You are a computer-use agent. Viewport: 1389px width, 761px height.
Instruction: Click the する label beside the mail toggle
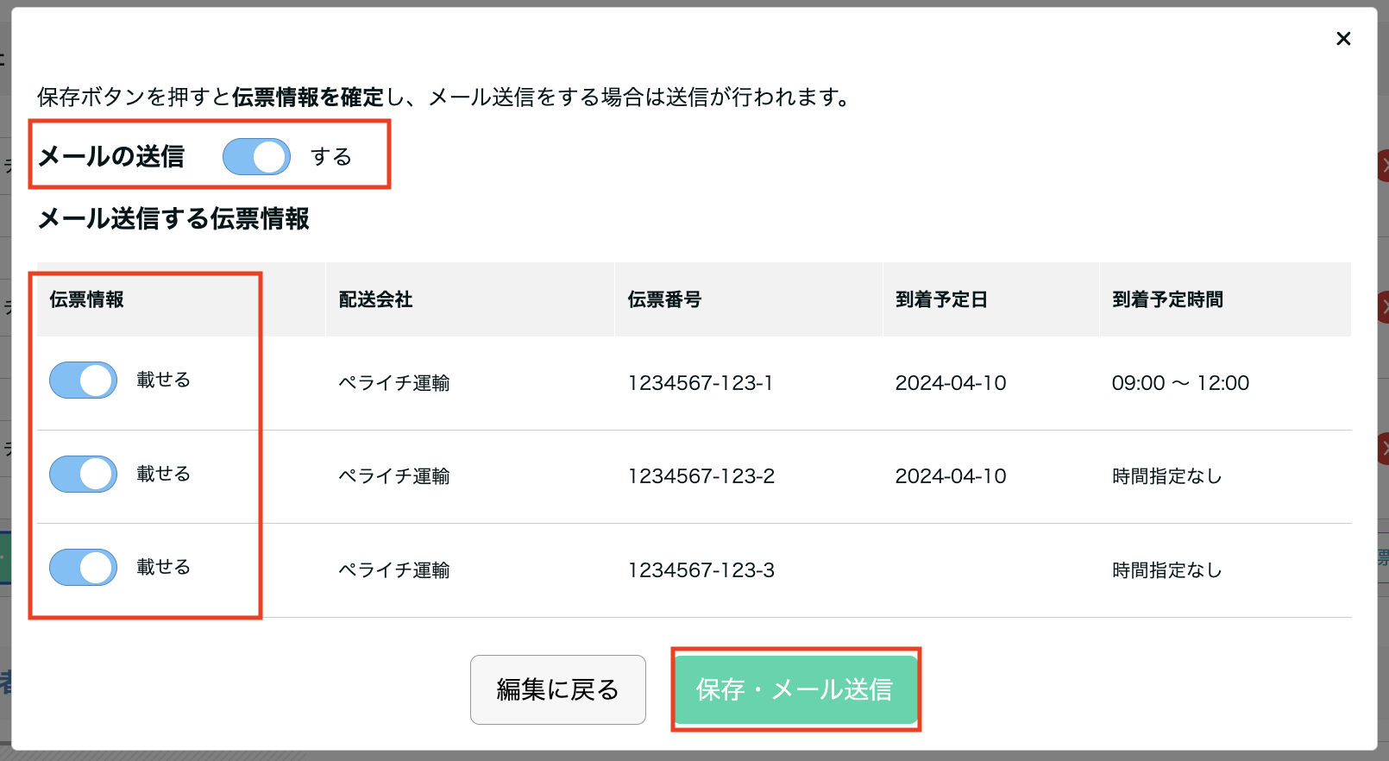coord(331,157)
